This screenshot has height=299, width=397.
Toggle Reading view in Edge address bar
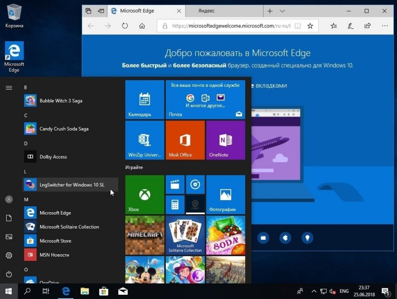pos(298,26)
